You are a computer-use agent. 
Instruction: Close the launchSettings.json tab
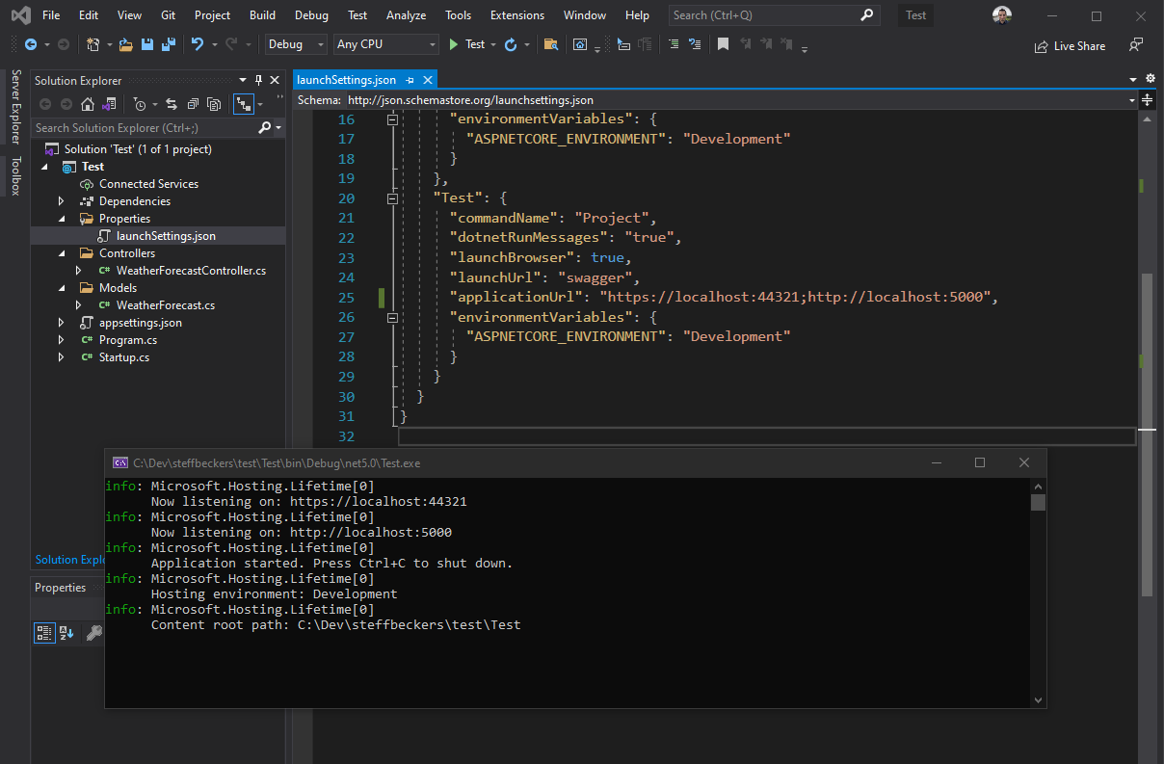[x=428, y=80]
